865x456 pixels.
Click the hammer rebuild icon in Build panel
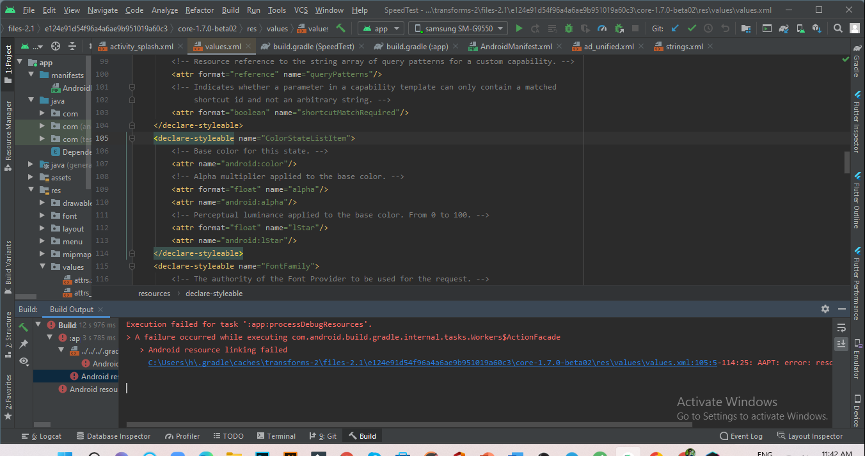(24, 327)
